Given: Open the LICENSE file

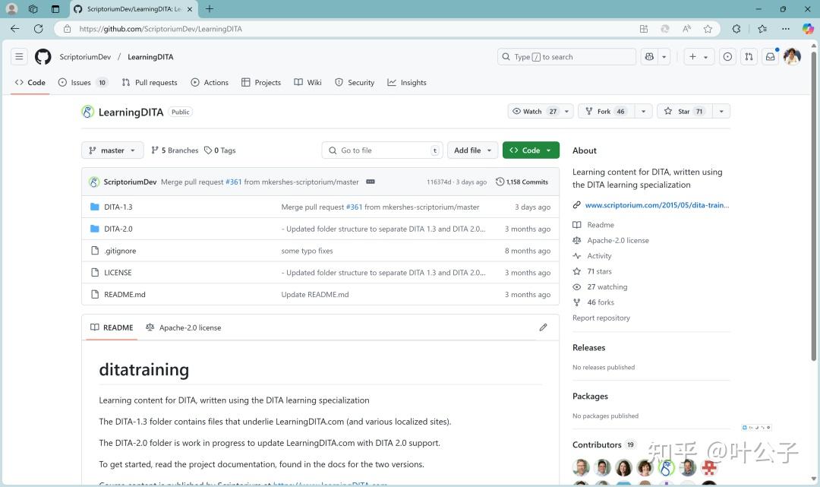Looking at the screenshot, I should tap(118, 273).
